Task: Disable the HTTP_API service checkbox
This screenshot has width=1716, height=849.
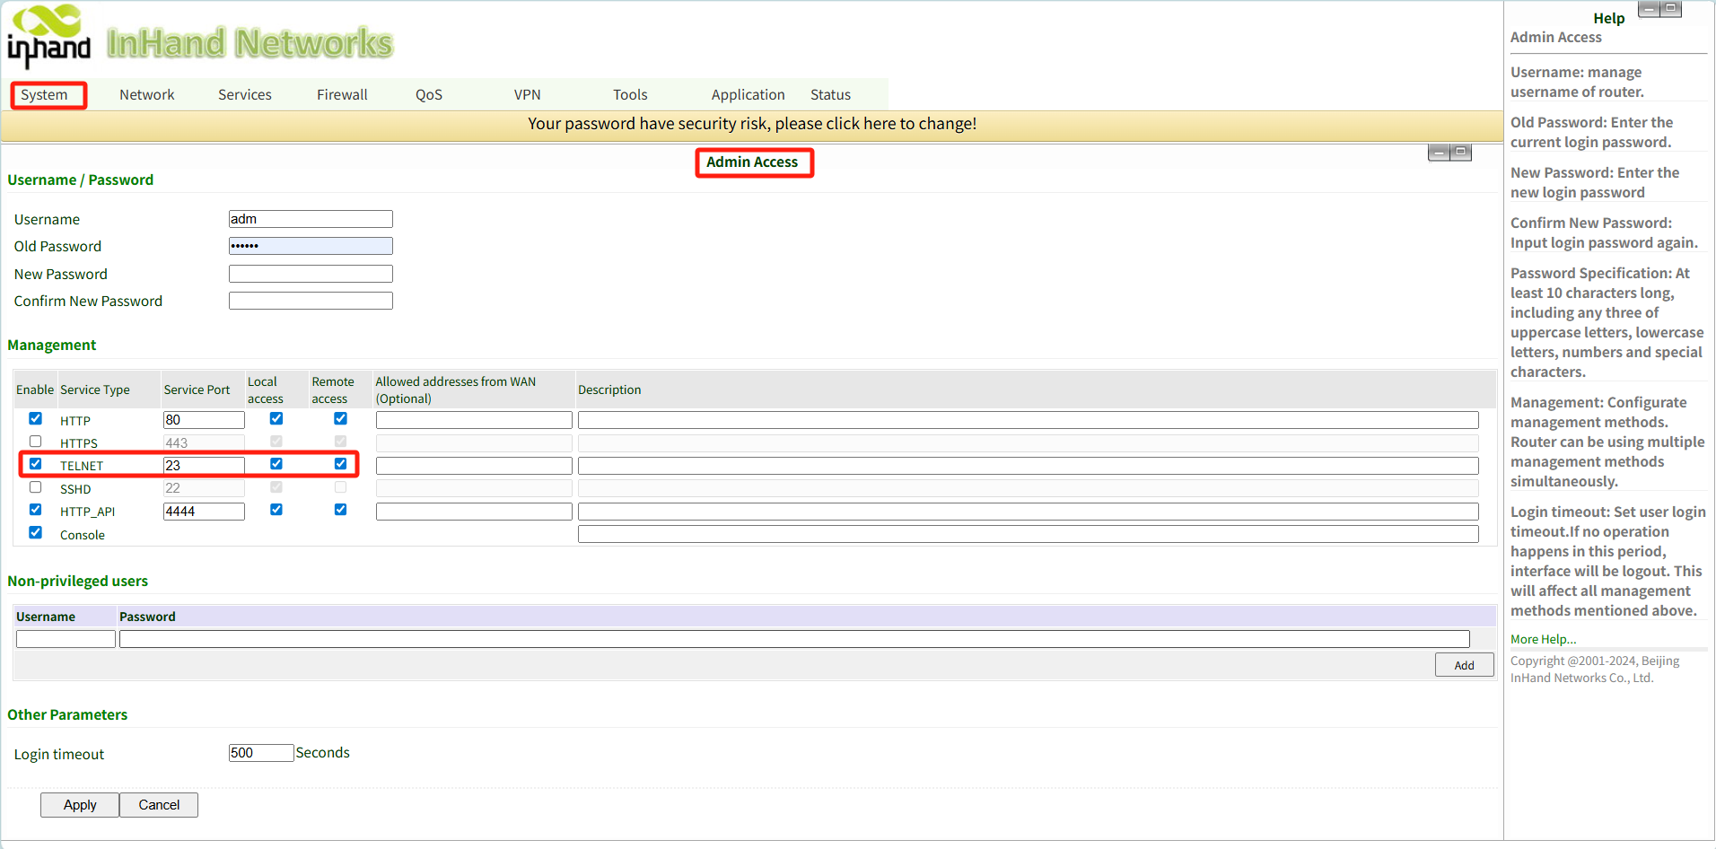Action: [36, 510]
